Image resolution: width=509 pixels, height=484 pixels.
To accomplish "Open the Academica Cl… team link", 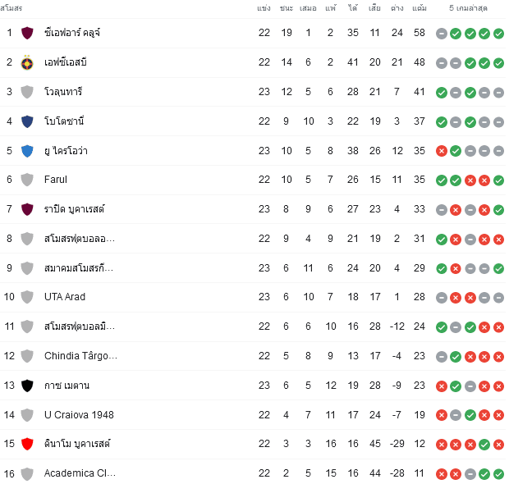I will click(80, 473).
